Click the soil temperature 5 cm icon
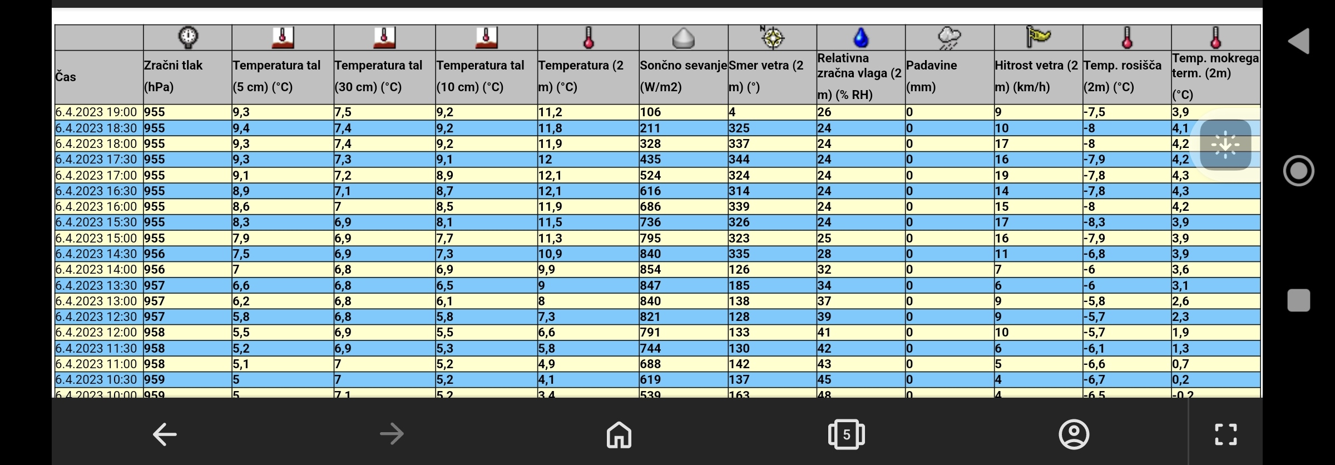The width and height of the screenshot is (1335, 465). click(x=283, y=37)
